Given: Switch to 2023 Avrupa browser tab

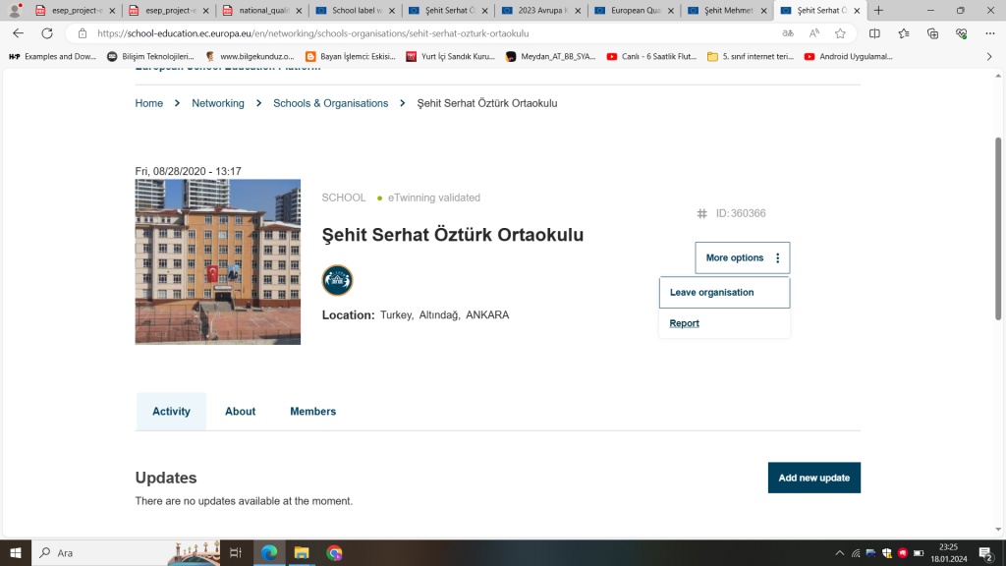Looking at the screenshot, I should coord(542,10).
